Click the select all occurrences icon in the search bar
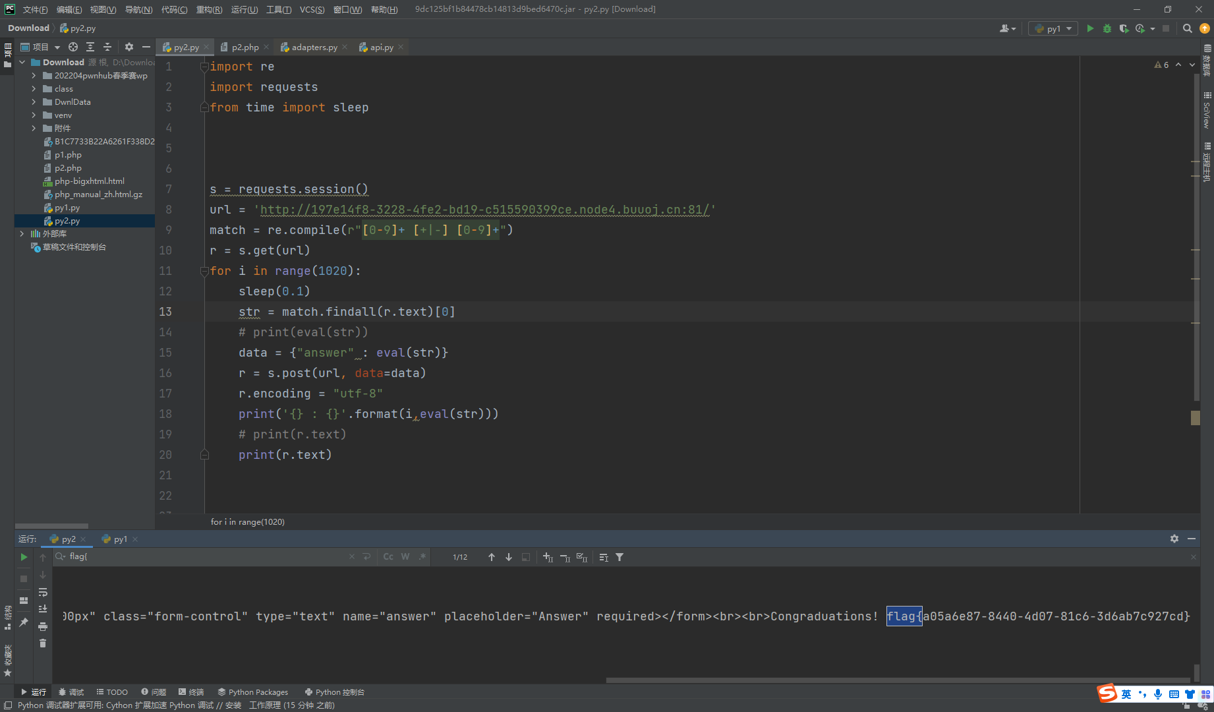This screenshot has height=712, width=1214. click(x=582, y=557)
